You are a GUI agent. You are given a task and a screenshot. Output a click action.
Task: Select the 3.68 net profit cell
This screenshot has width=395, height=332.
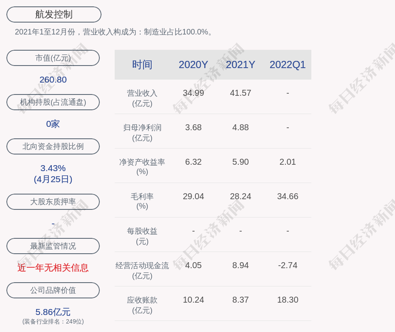pyautogui.click(x=193, y=128)
